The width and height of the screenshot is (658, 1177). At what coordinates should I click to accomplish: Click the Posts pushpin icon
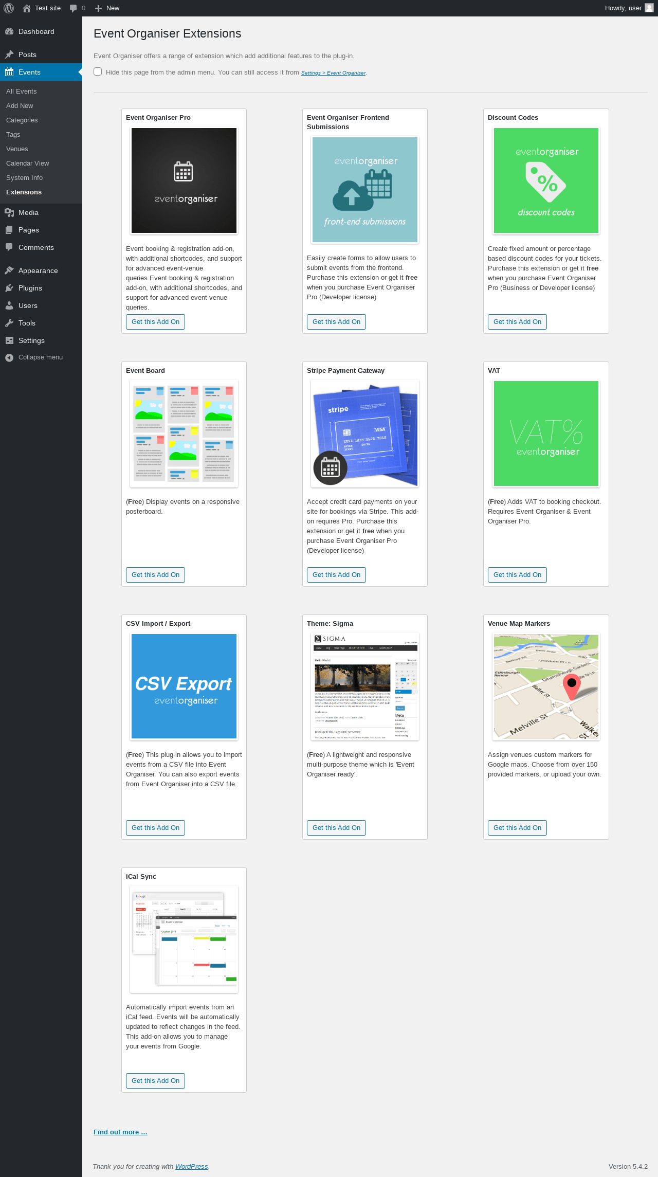(x=9, y=55)
